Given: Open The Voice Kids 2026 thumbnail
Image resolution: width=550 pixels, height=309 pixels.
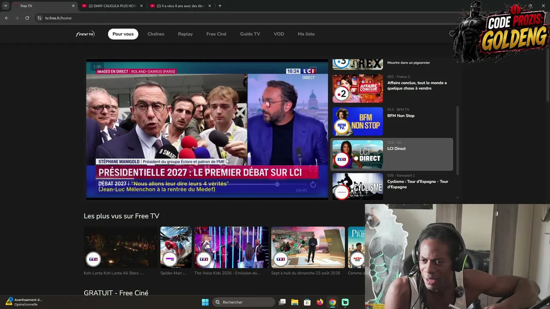Looking at the screenshot, I should point(231,247).
